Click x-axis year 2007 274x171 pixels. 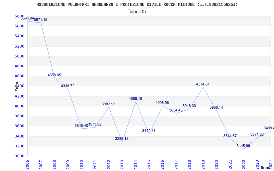tap(41, 165)
